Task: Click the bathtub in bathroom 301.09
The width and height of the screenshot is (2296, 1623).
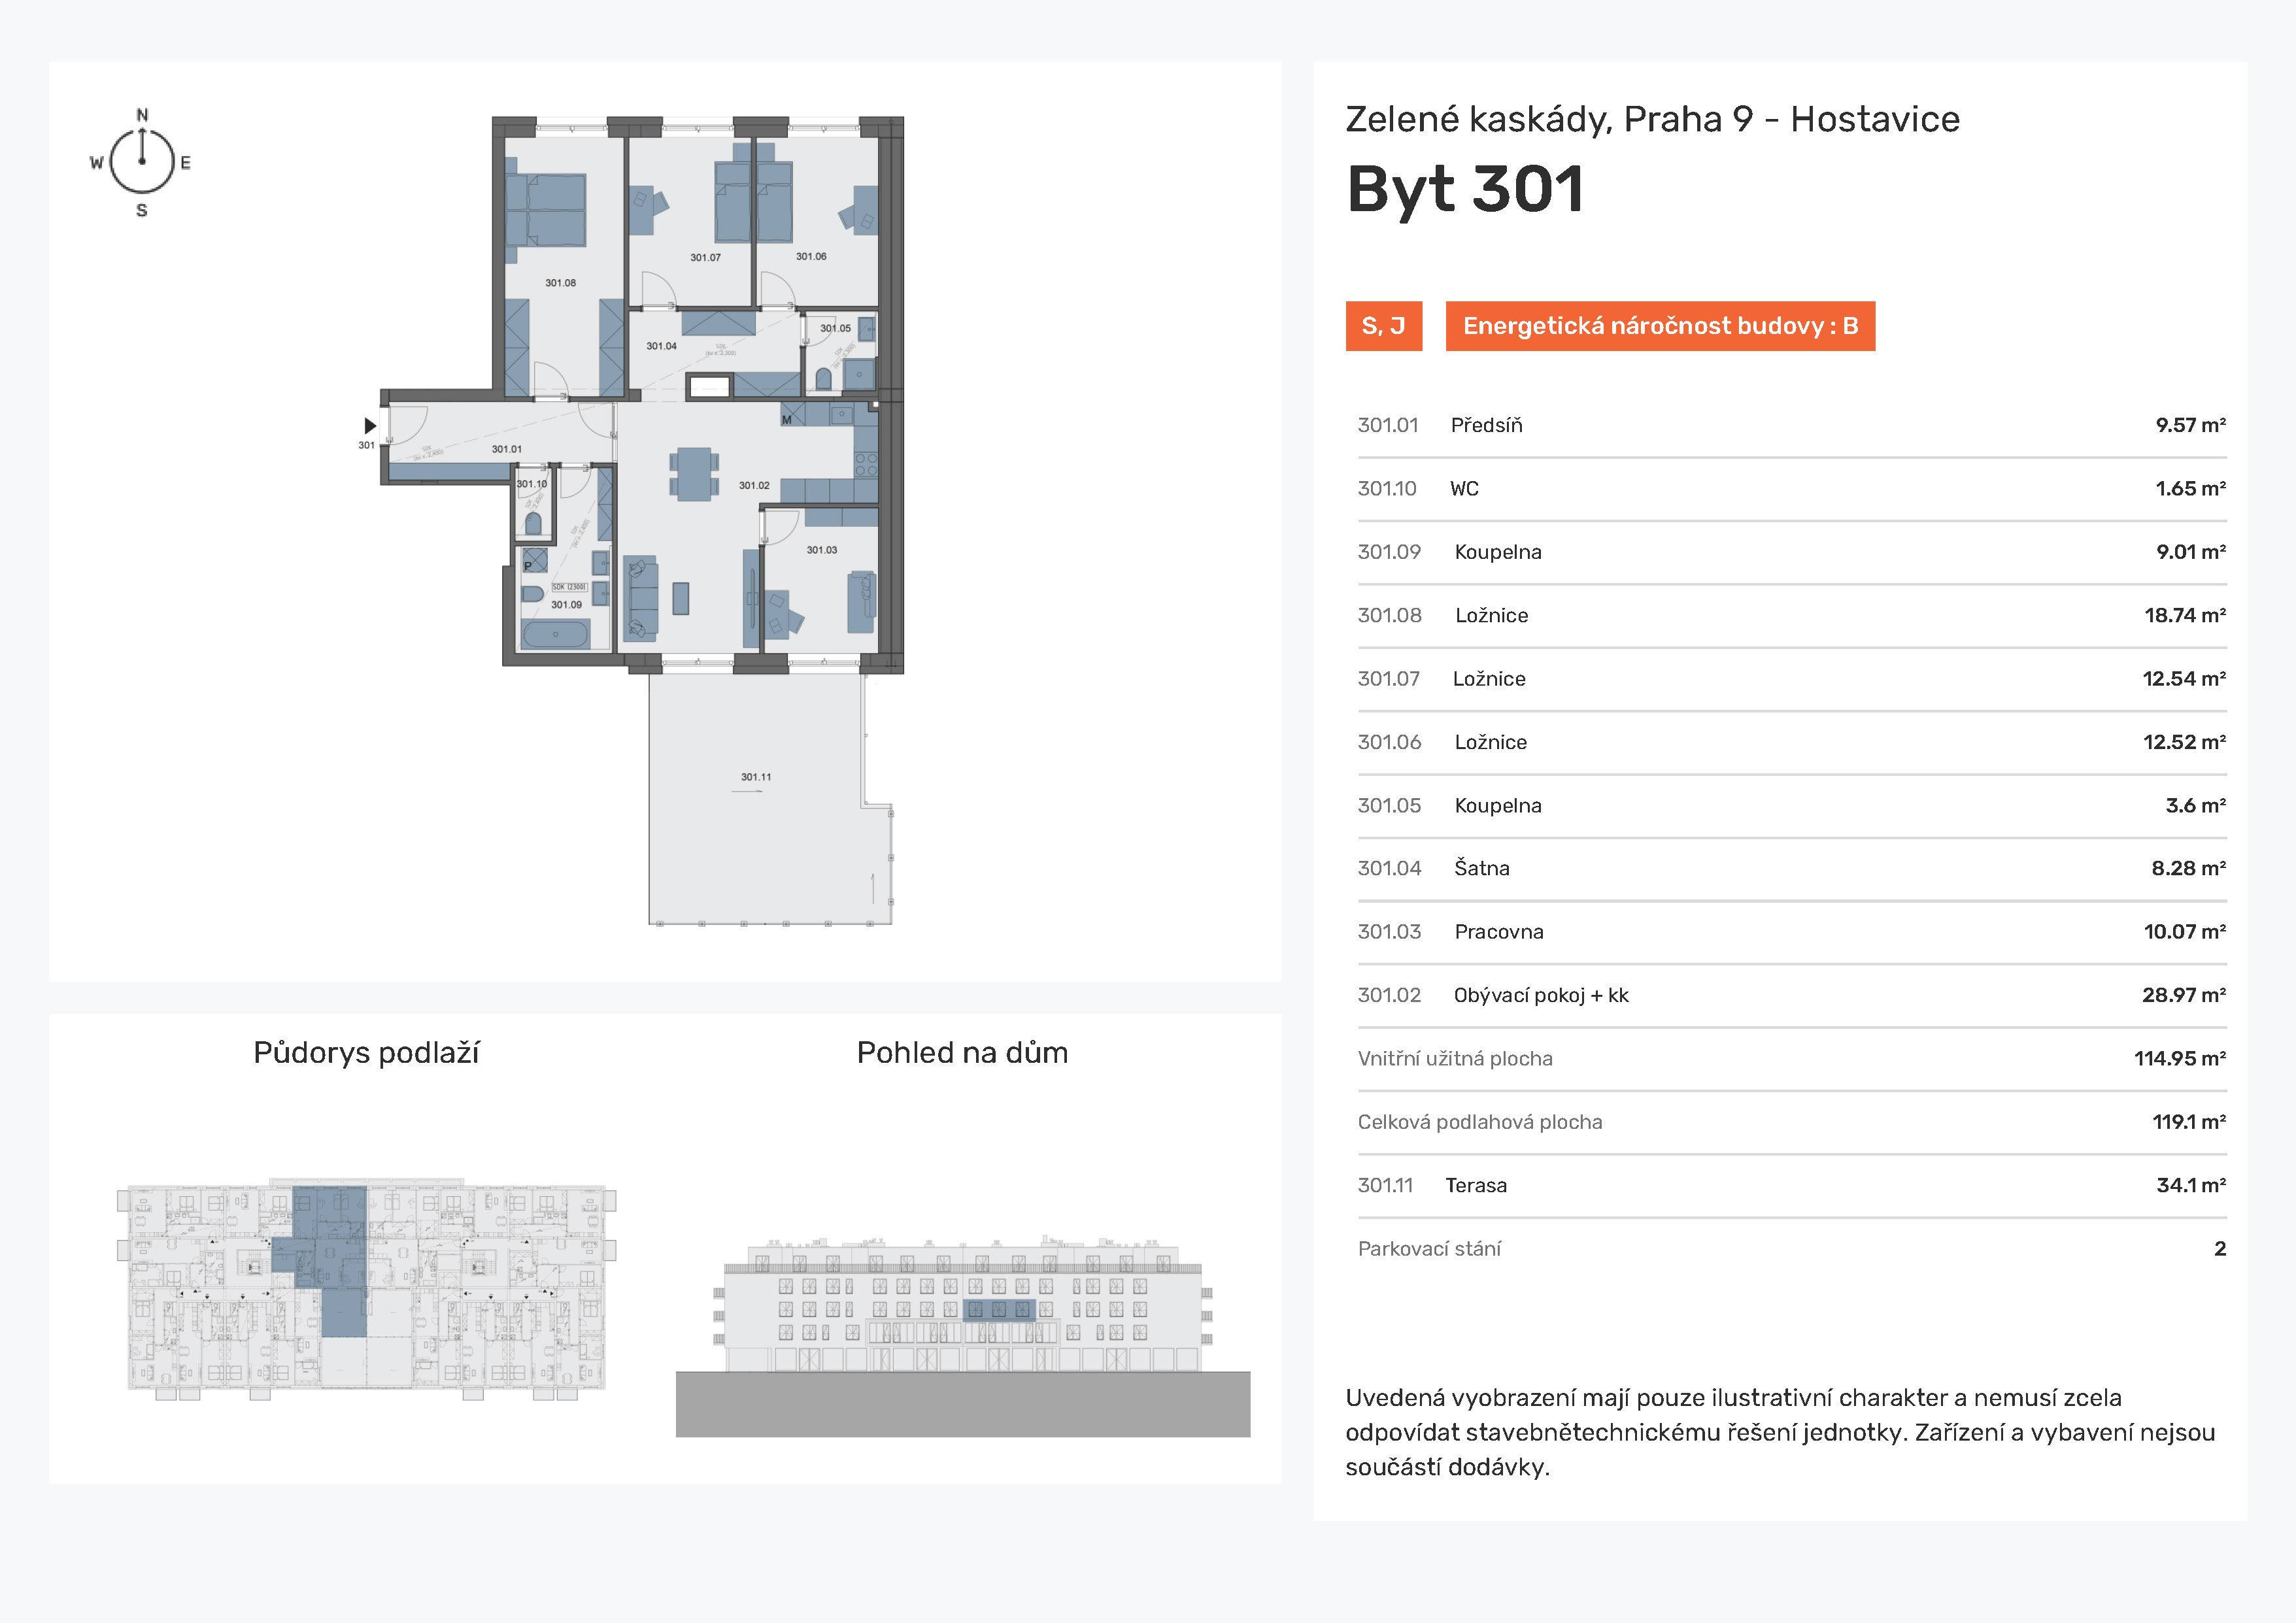Action: [x=555, y=634]
